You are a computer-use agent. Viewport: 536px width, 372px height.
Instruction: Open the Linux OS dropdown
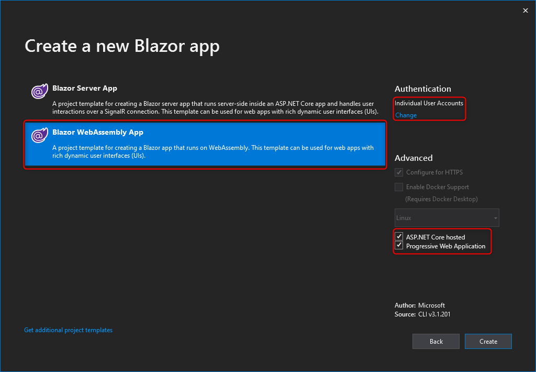[x=447, y=217]
